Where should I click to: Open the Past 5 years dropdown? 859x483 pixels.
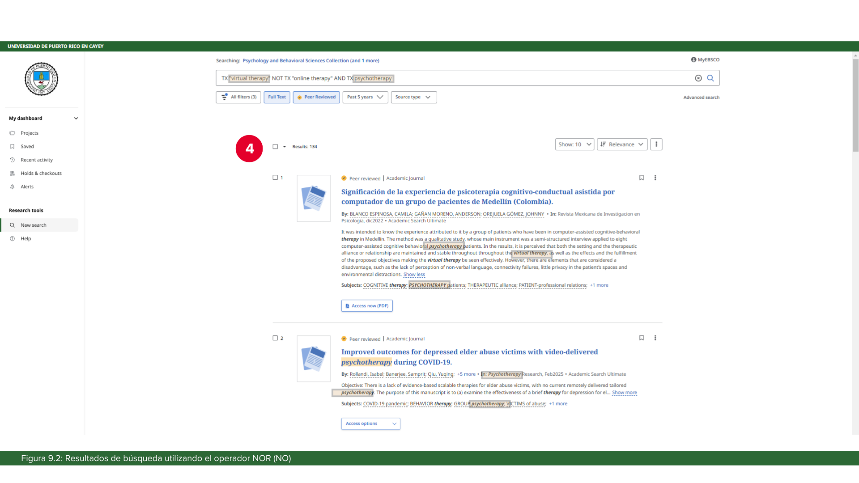(365, 97)
